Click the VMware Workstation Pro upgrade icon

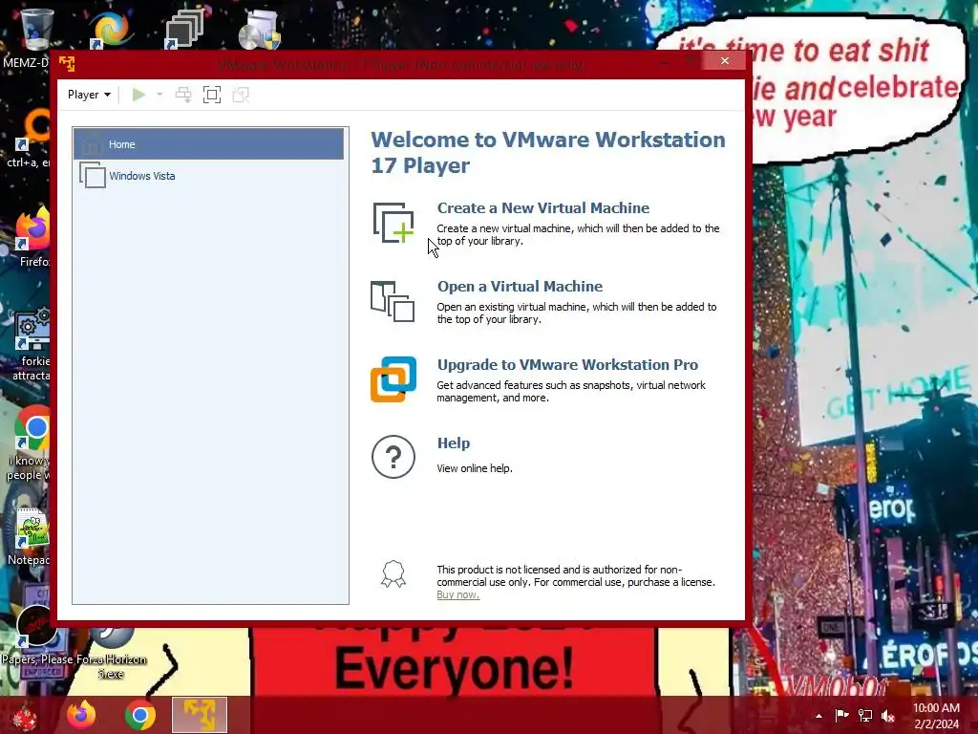393,379
